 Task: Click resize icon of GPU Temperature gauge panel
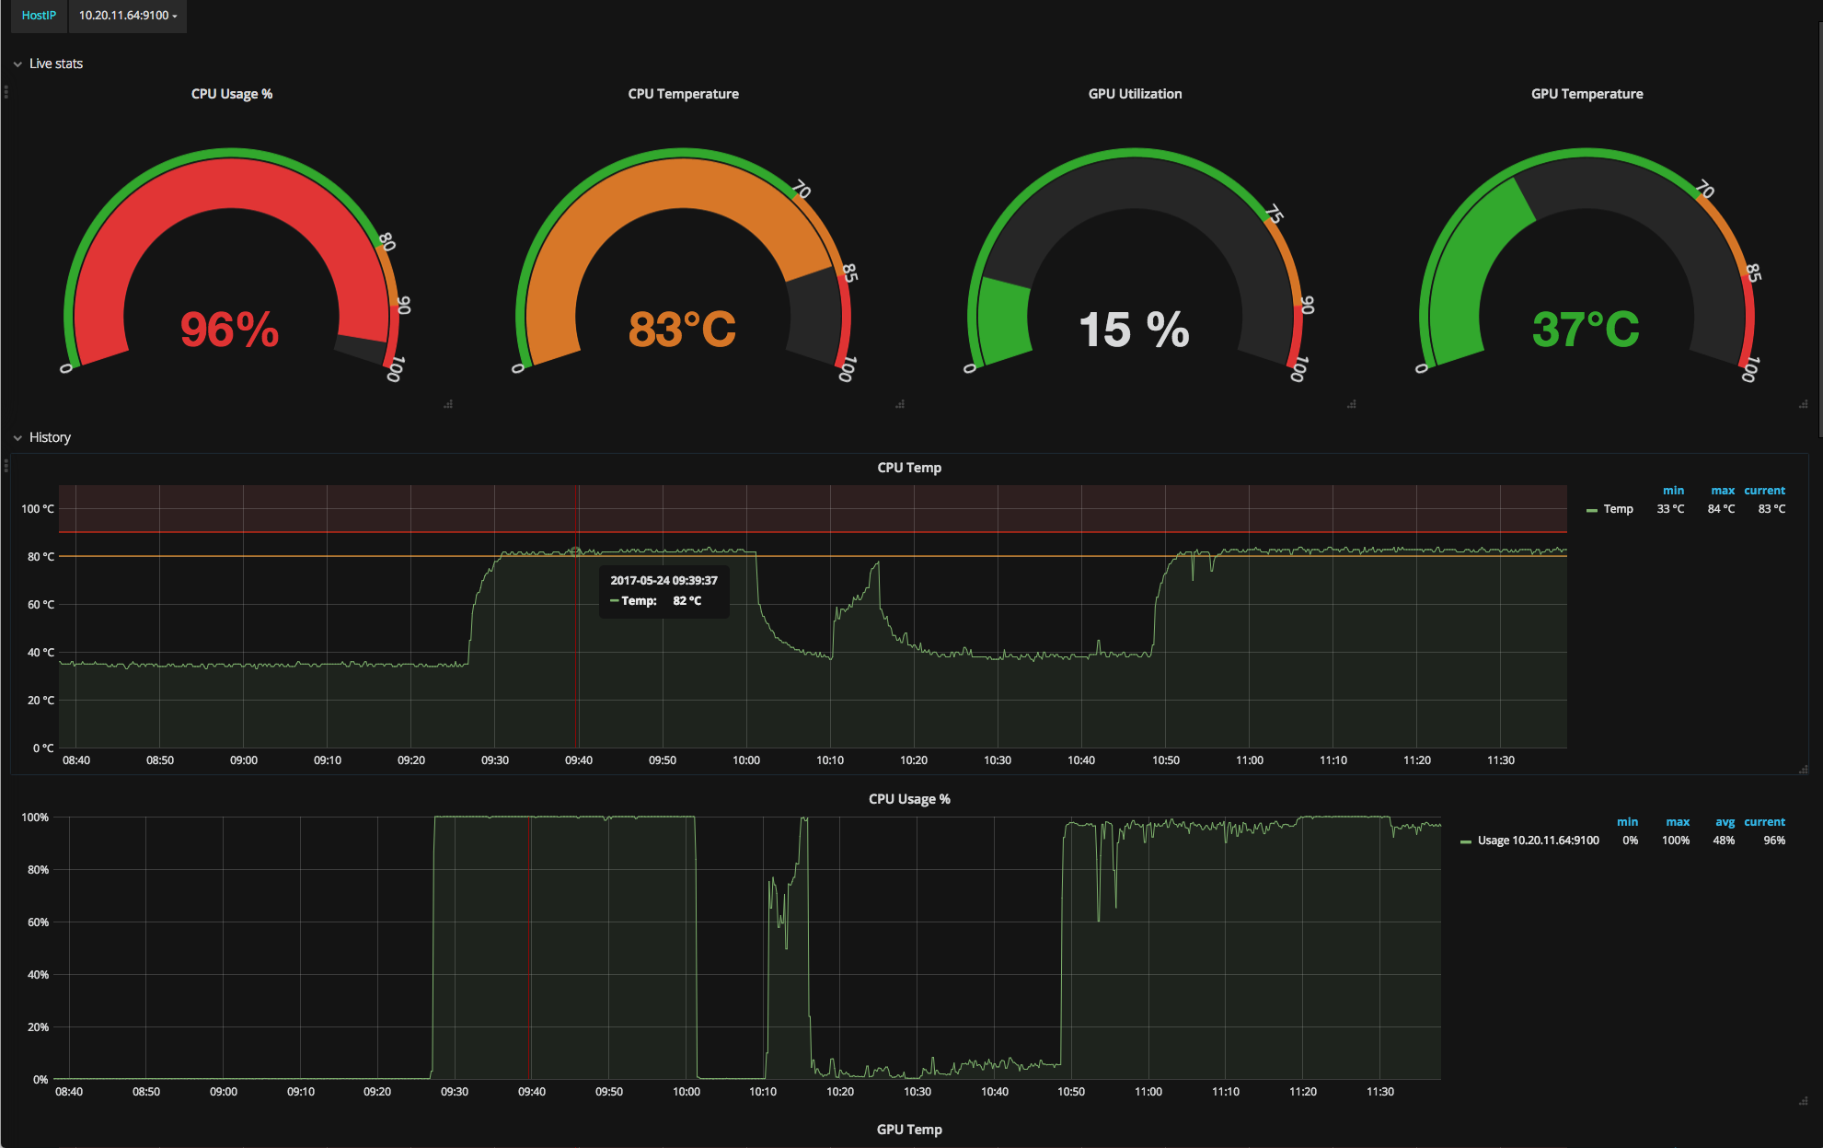(1802, 403)
